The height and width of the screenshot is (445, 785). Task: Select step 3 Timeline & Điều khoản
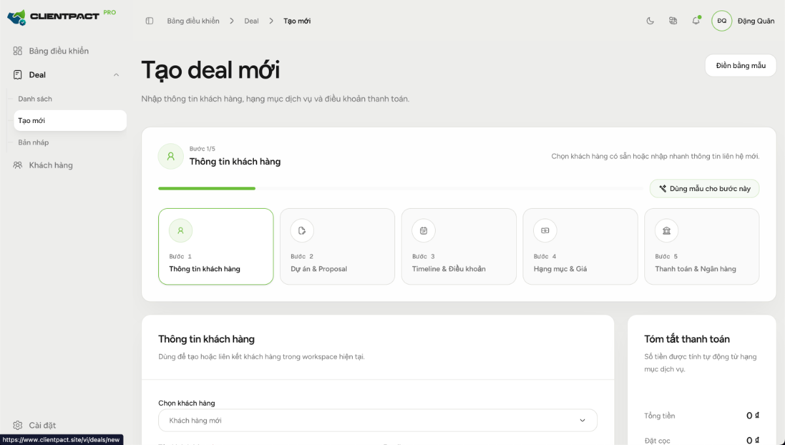click(459, 247)
